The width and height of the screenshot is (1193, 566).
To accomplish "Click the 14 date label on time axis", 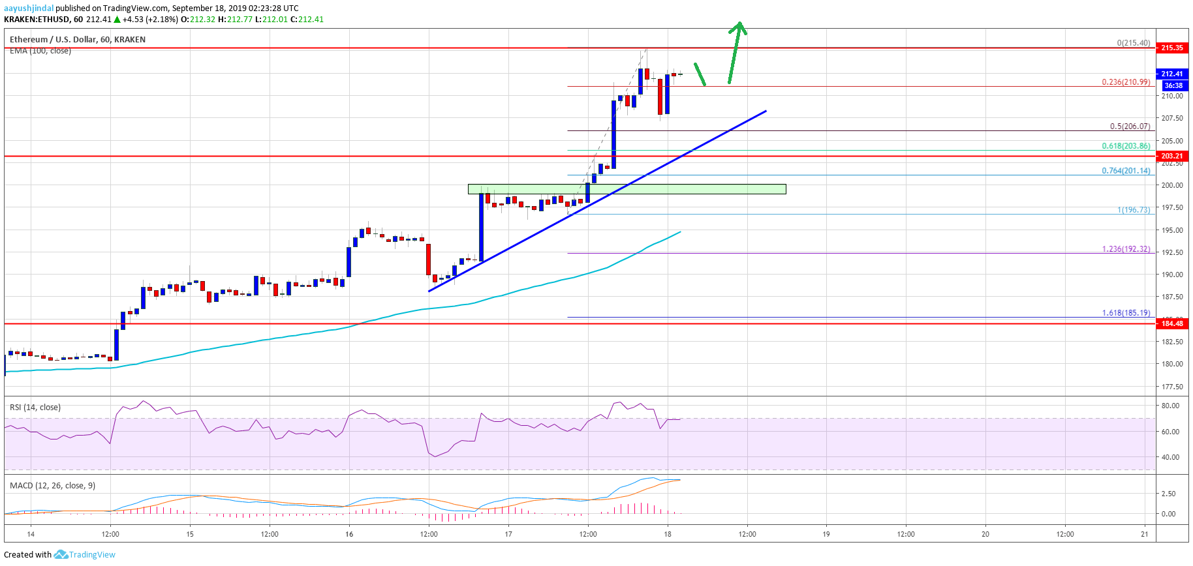I will coord(31,534).
